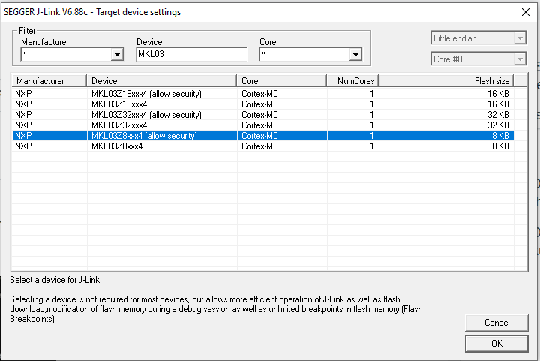Open the Manufacturer filter dropdown
The width and height of the screenshot is (540, 361).
(x=117, y=54)
